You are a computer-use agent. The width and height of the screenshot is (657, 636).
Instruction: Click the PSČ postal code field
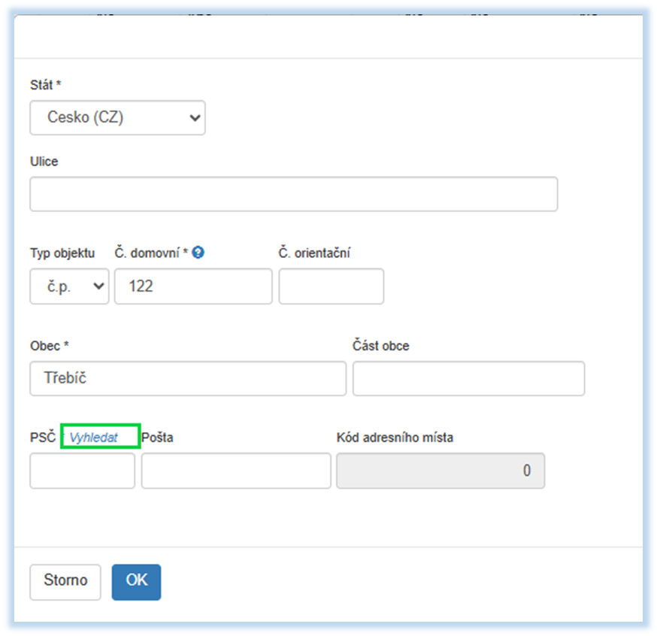click(82, 471)
